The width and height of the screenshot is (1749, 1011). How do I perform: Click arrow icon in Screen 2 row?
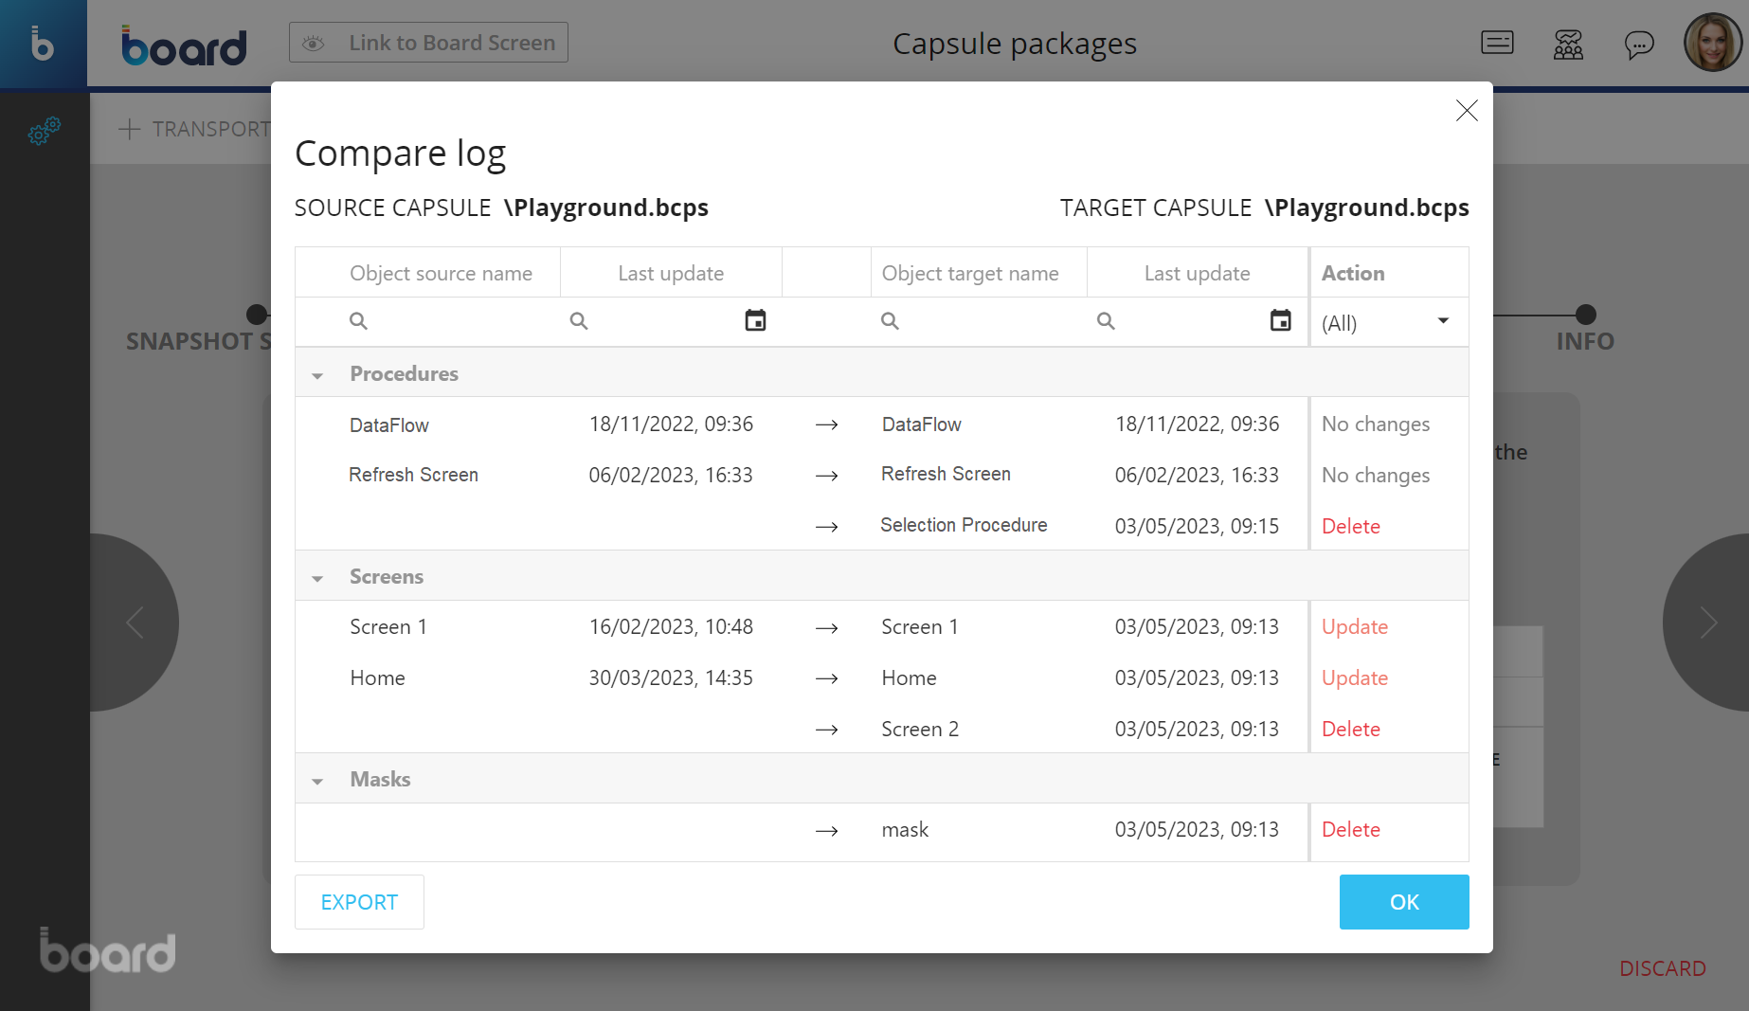tap(827, 730)
